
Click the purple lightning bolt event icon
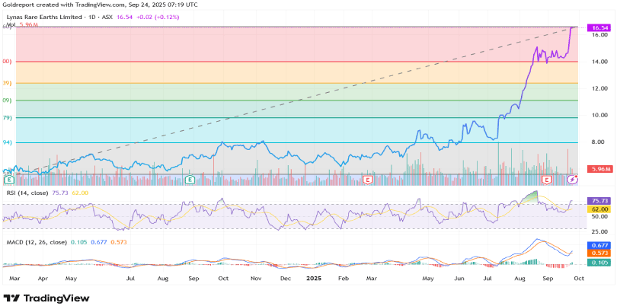(571, 180)
